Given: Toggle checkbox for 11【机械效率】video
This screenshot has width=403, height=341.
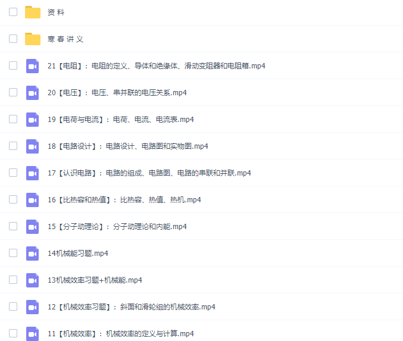Looking at the screenshot, I should click(x=13, y=333).
